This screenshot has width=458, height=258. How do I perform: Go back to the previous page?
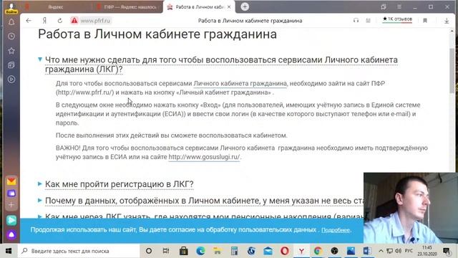point(29,21)
